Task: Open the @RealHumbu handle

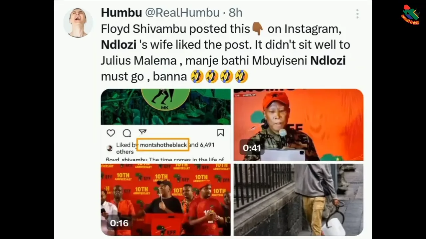Action: (182, 13)
